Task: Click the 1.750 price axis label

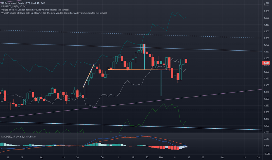Action: click(x=267, y=38)
